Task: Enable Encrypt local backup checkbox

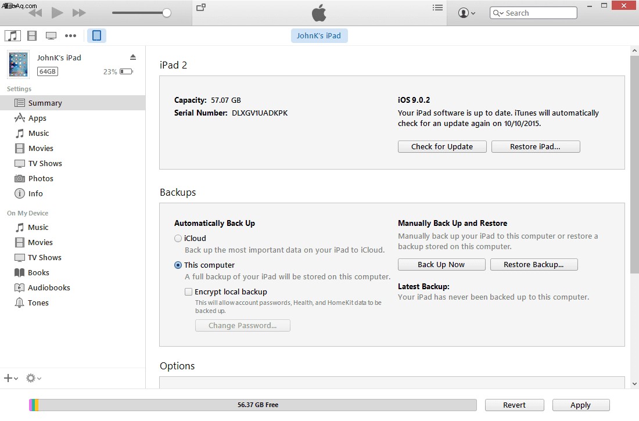Action: [x=188, y=292]
